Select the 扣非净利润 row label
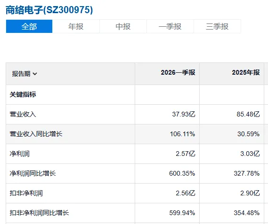 (x=26, y=193)
